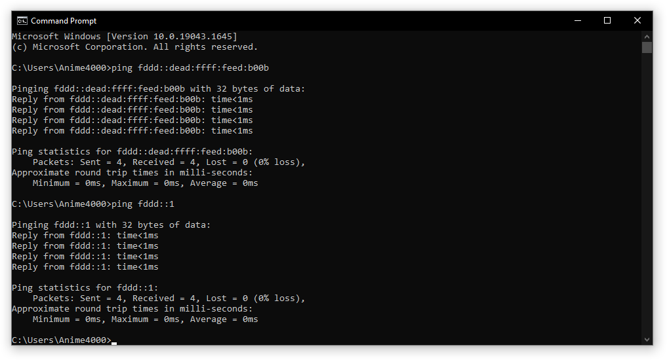Click 'Pinging fddd::1 with 32 bytes' line
Image resolution: width=667 pixels, height=360 pixels.
coord(111,225)
